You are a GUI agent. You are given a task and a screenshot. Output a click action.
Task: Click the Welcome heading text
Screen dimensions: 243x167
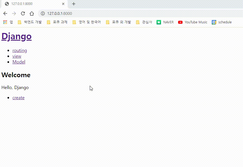(x=16, y=75)
